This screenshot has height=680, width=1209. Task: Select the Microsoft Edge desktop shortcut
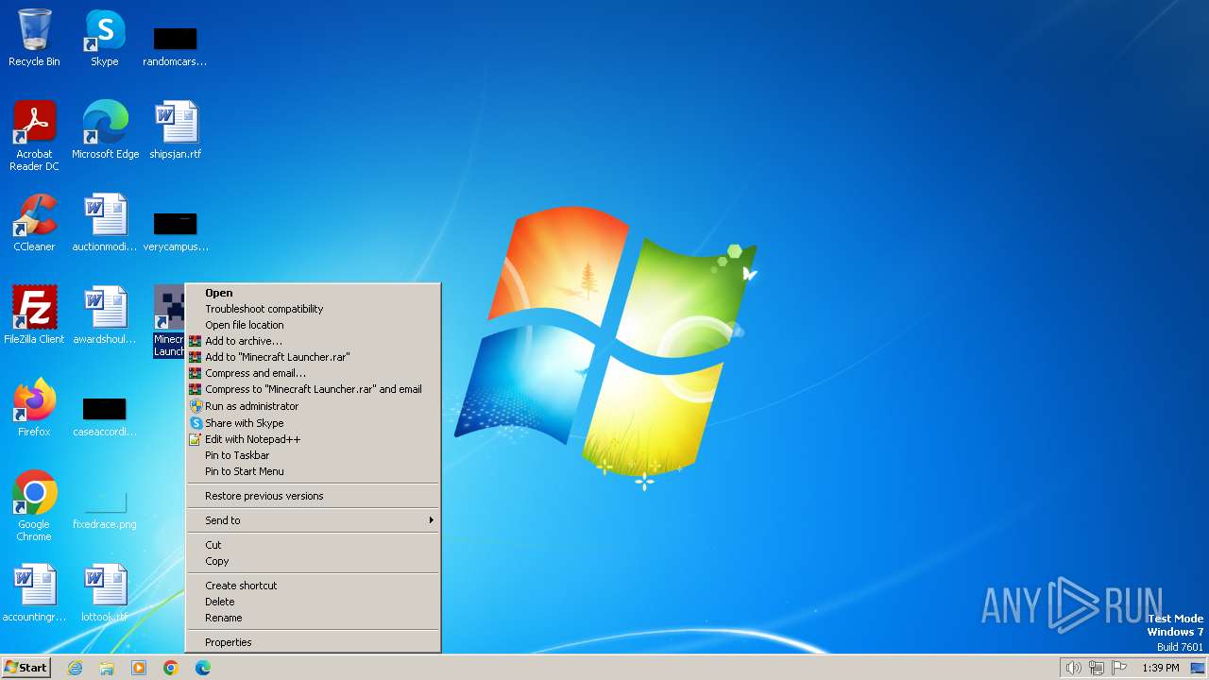pyautogui.click(x=105, y=130)
